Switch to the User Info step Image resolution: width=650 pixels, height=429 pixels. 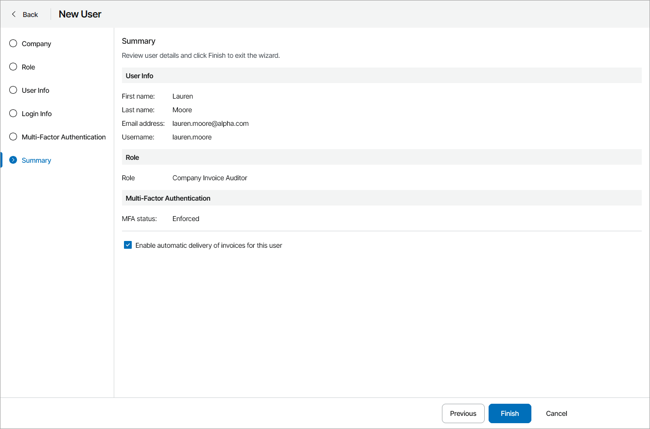35,90
